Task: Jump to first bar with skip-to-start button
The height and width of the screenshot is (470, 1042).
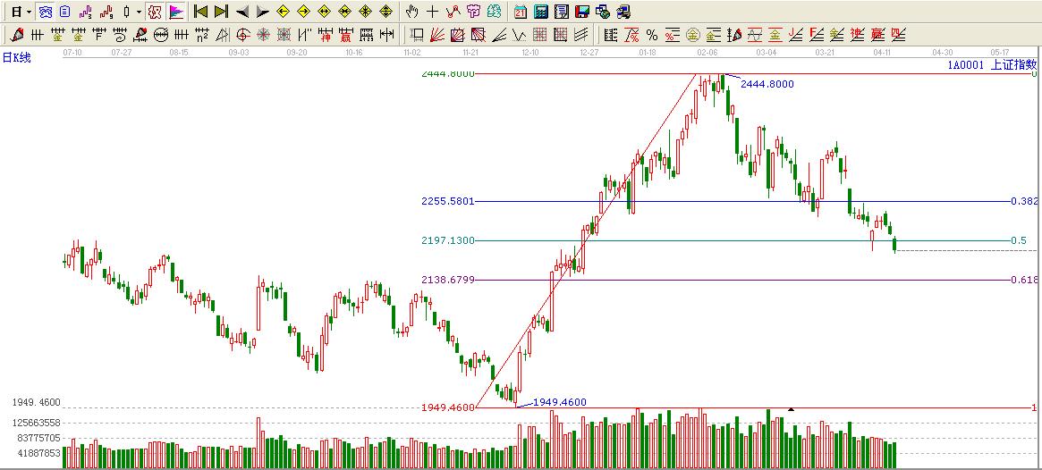Action: [200, 12]
